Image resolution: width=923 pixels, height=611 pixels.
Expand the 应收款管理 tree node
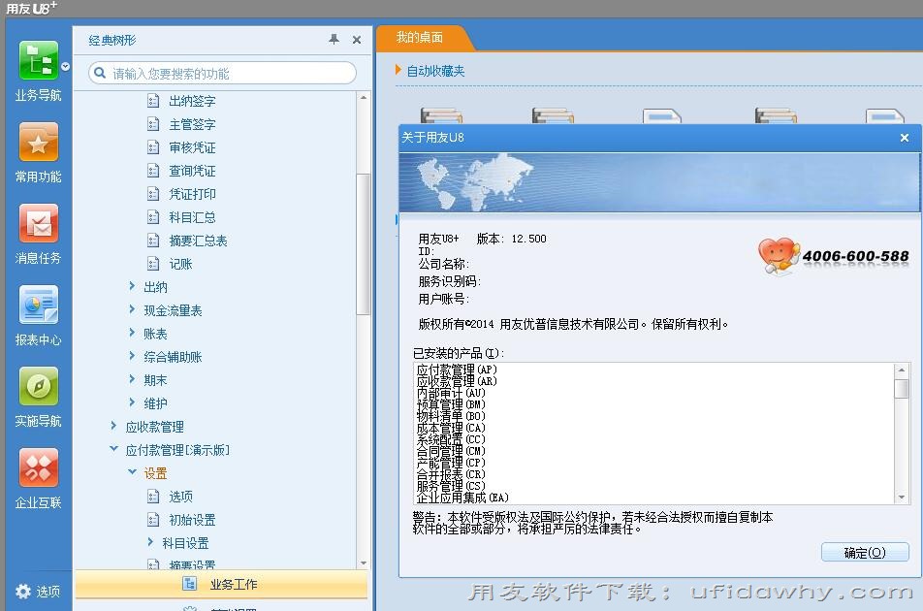tap(114, 426)
